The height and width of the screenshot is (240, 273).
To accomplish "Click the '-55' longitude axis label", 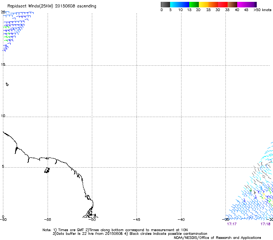I will [48, 219].
